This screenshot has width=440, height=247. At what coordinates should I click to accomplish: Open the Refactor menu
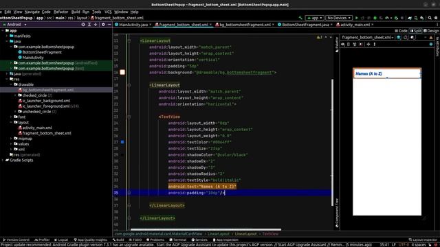click(x=61, y=12)
